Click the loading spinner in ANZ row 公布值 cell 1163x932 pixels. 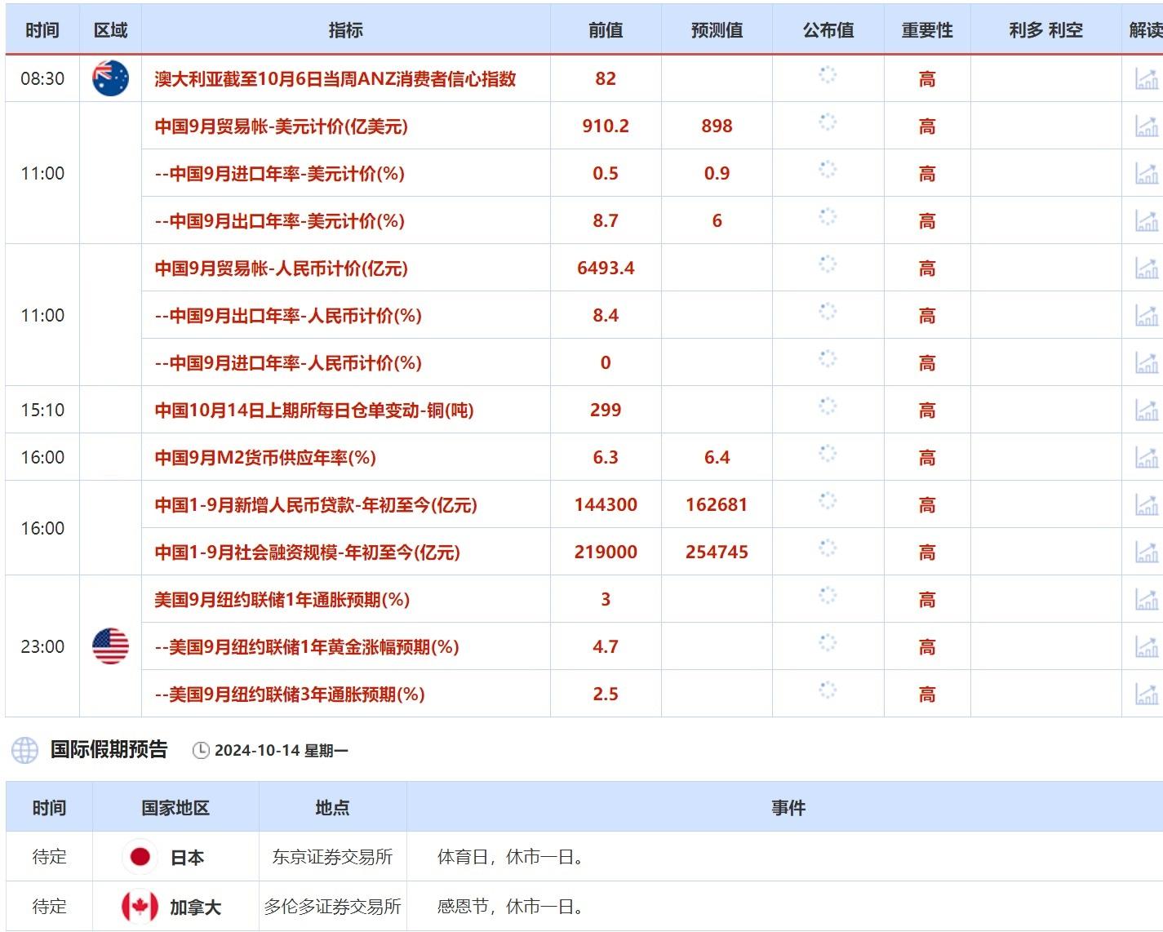pyautogui.click(x=828, y=75)
